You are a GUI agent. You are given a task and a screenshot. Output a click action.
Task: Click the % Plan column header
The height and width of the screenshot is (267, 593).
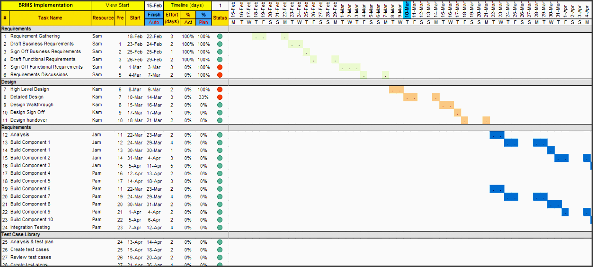pyautogui.click(x=204, y=18)
